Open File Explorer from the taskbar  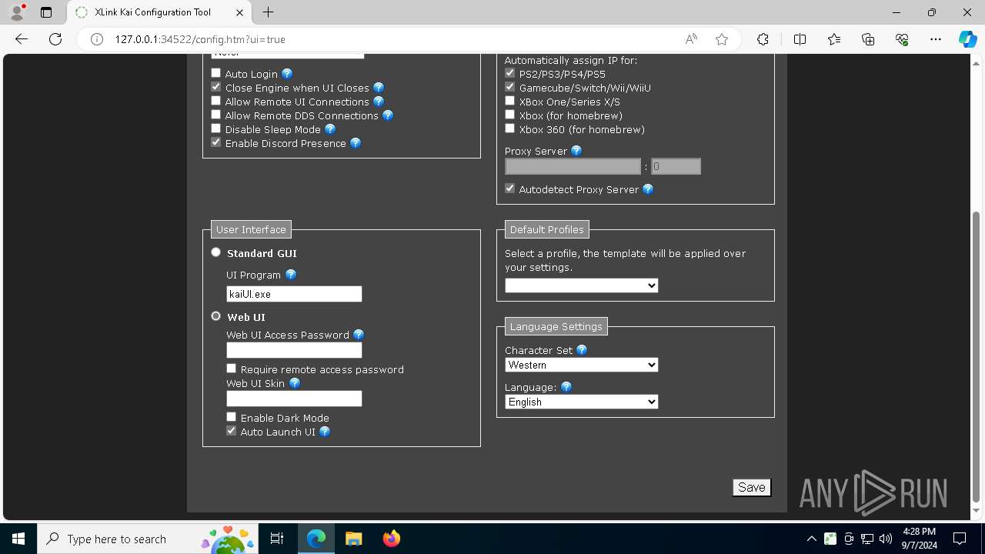(353, 539)
